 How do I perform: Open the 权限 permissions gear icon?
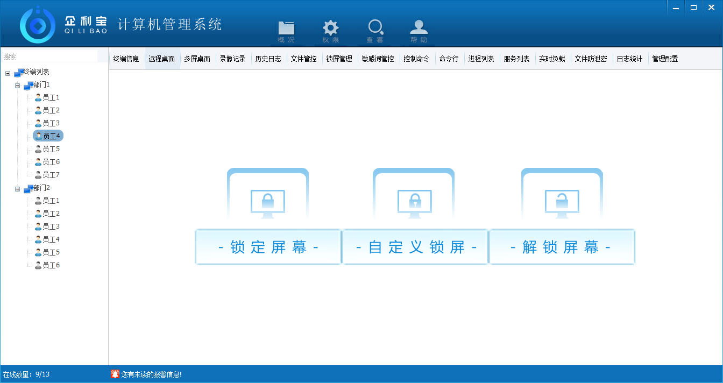coord(330,29)
